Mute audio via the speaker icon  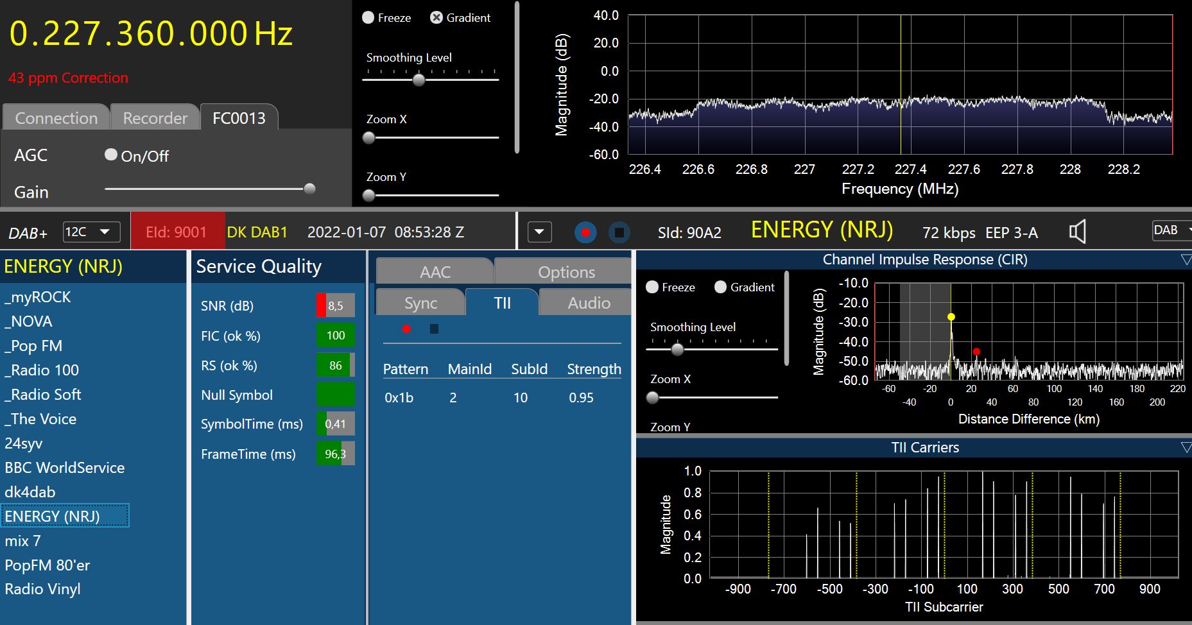tap(1077, 232)
